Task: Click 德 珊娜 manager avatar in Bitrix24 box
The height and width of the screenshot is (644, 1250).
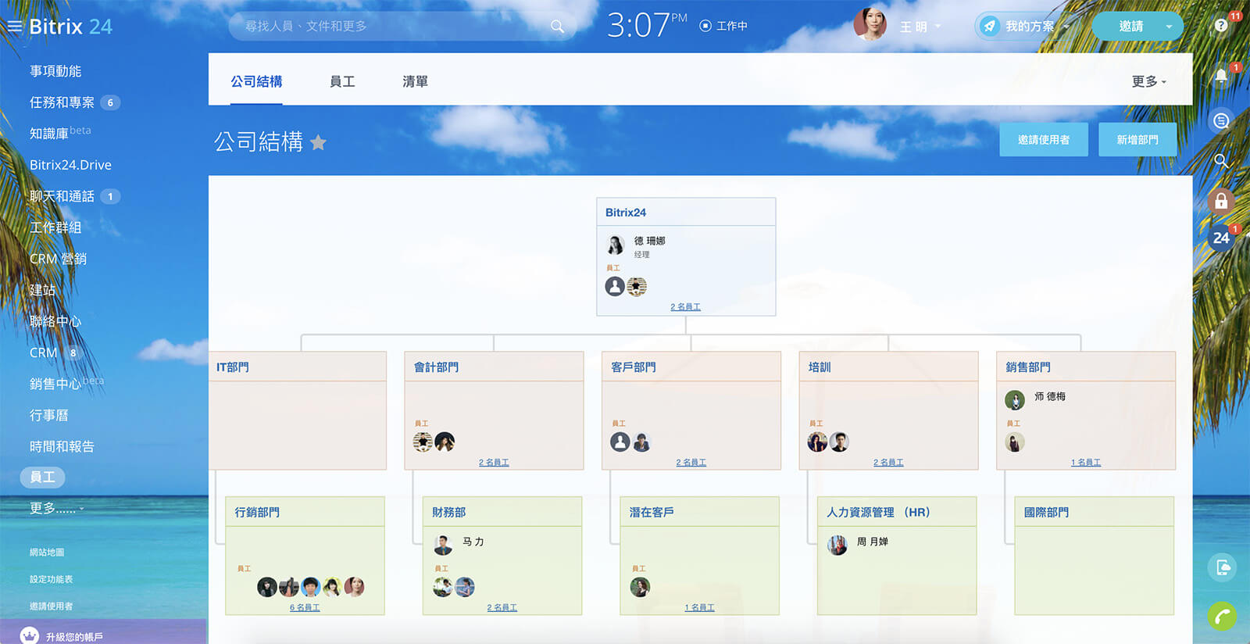Action: [x=616, y=245]
